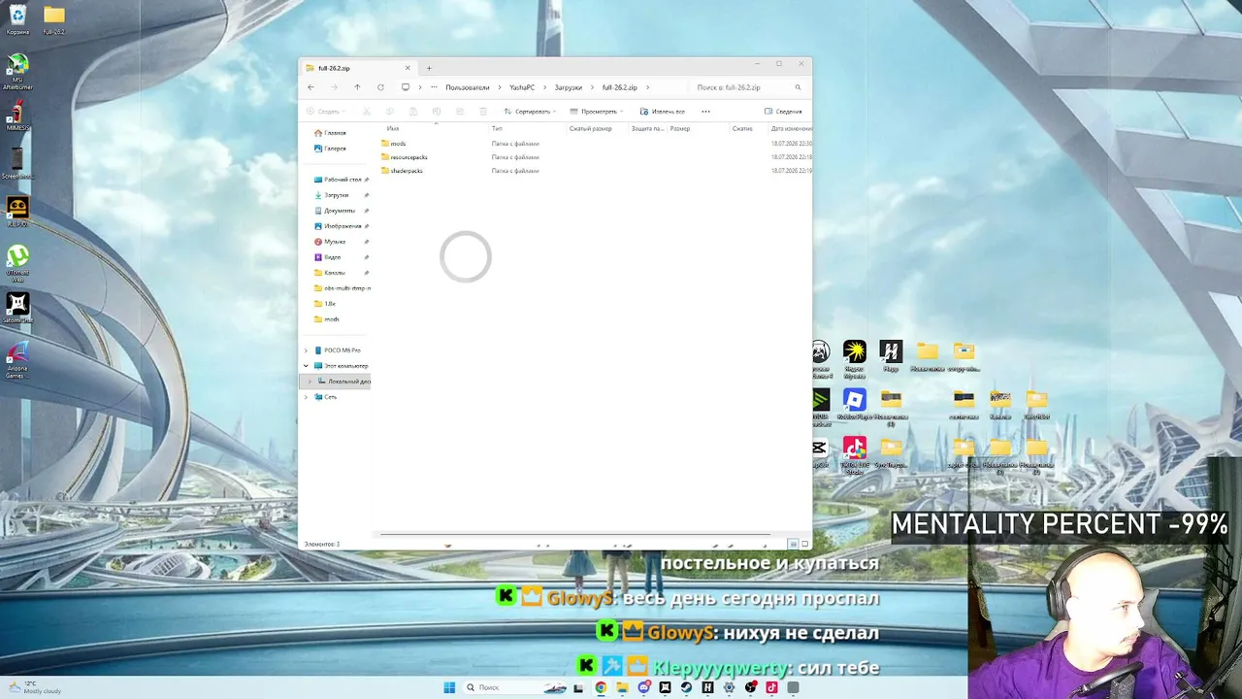The width and height of the screenshot is (1242, 699).
Task: Open Загрузки in the sidebar
Action: (331, 195)
